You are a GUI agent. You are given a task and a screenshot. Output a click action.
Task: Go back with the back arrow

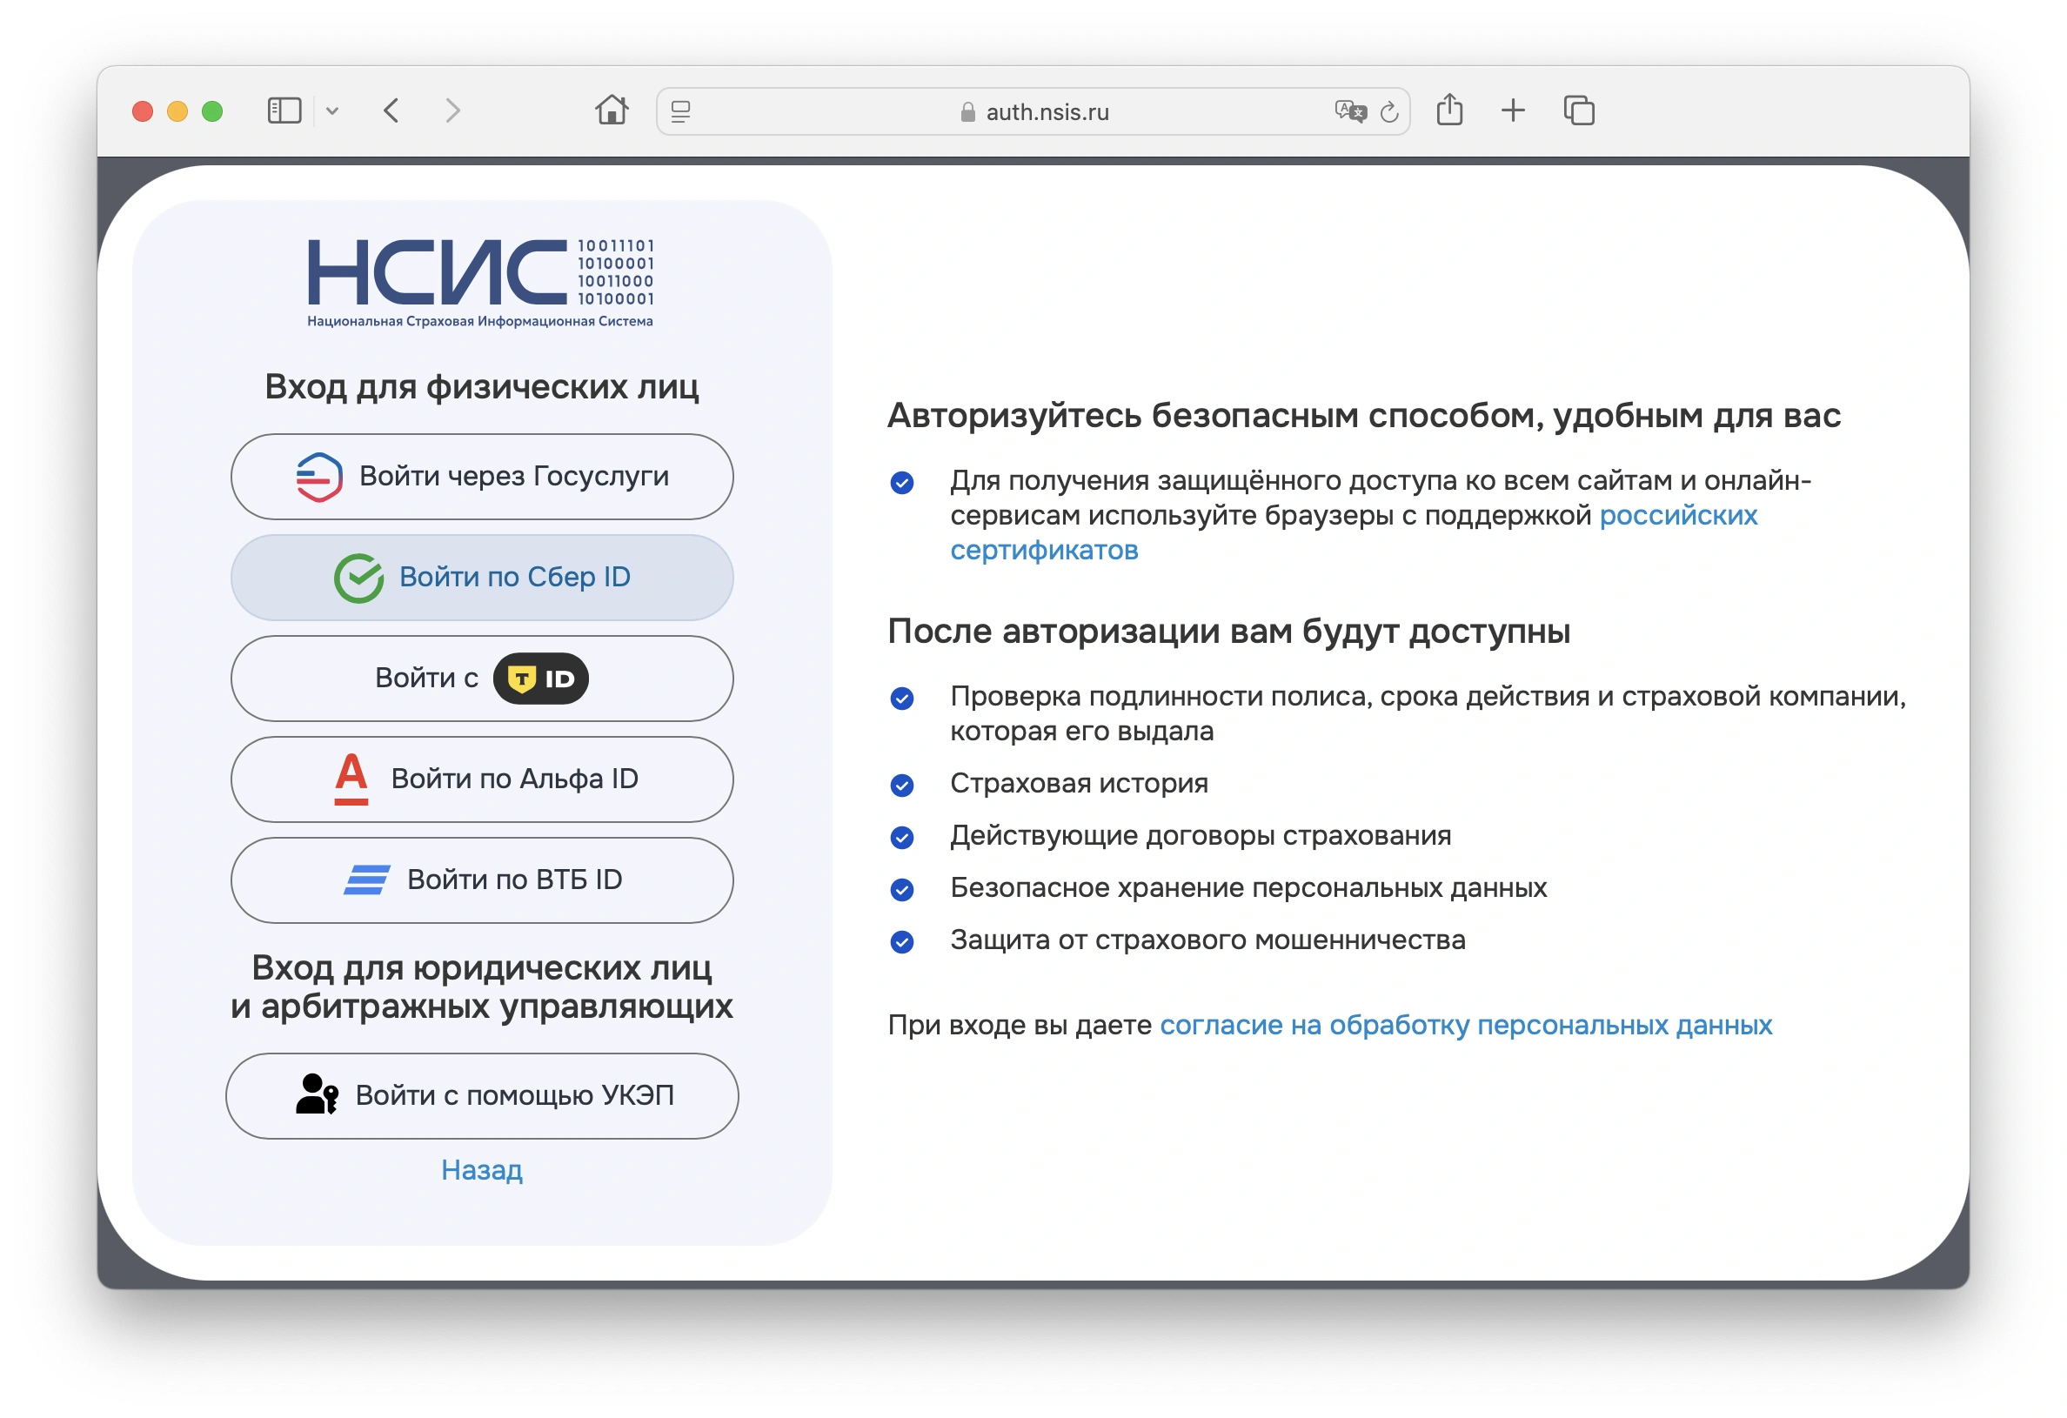click(391, 111)
